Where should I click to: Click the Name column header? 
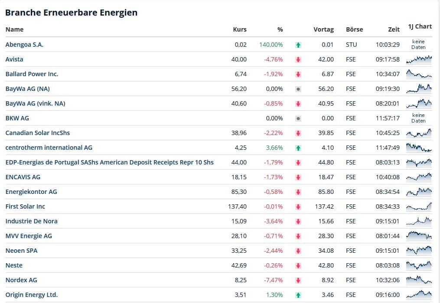click(14, 29)
